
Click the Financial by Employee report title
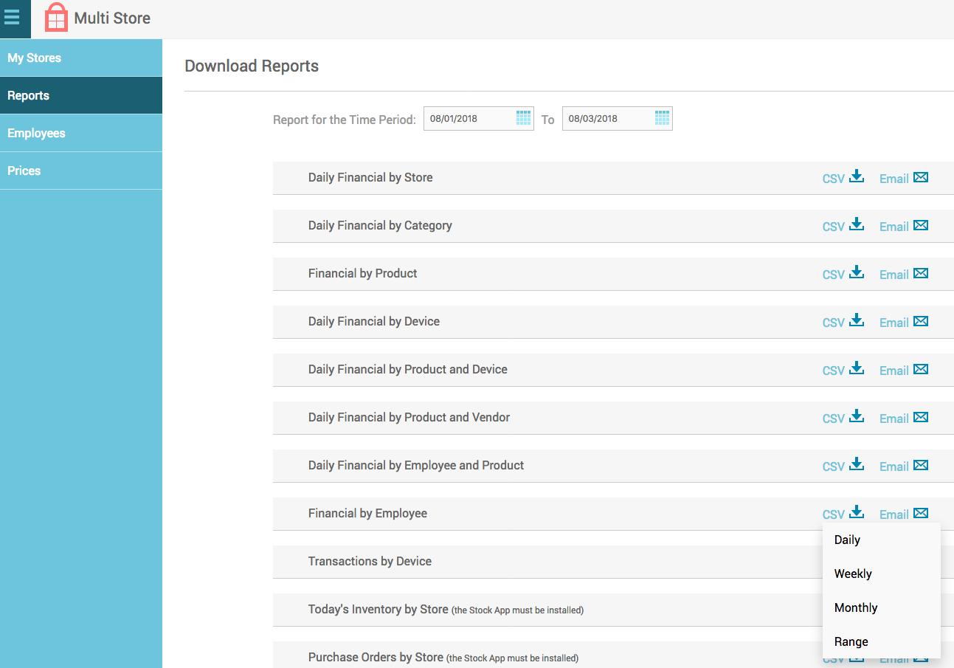coord(367,513)
